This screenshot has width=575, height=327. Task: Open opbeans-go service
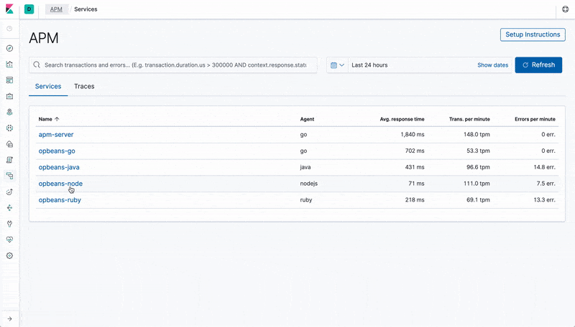pos(57,151)
